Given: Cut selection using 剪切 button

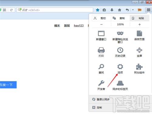Looking at the screenshot, I should 101,18.
